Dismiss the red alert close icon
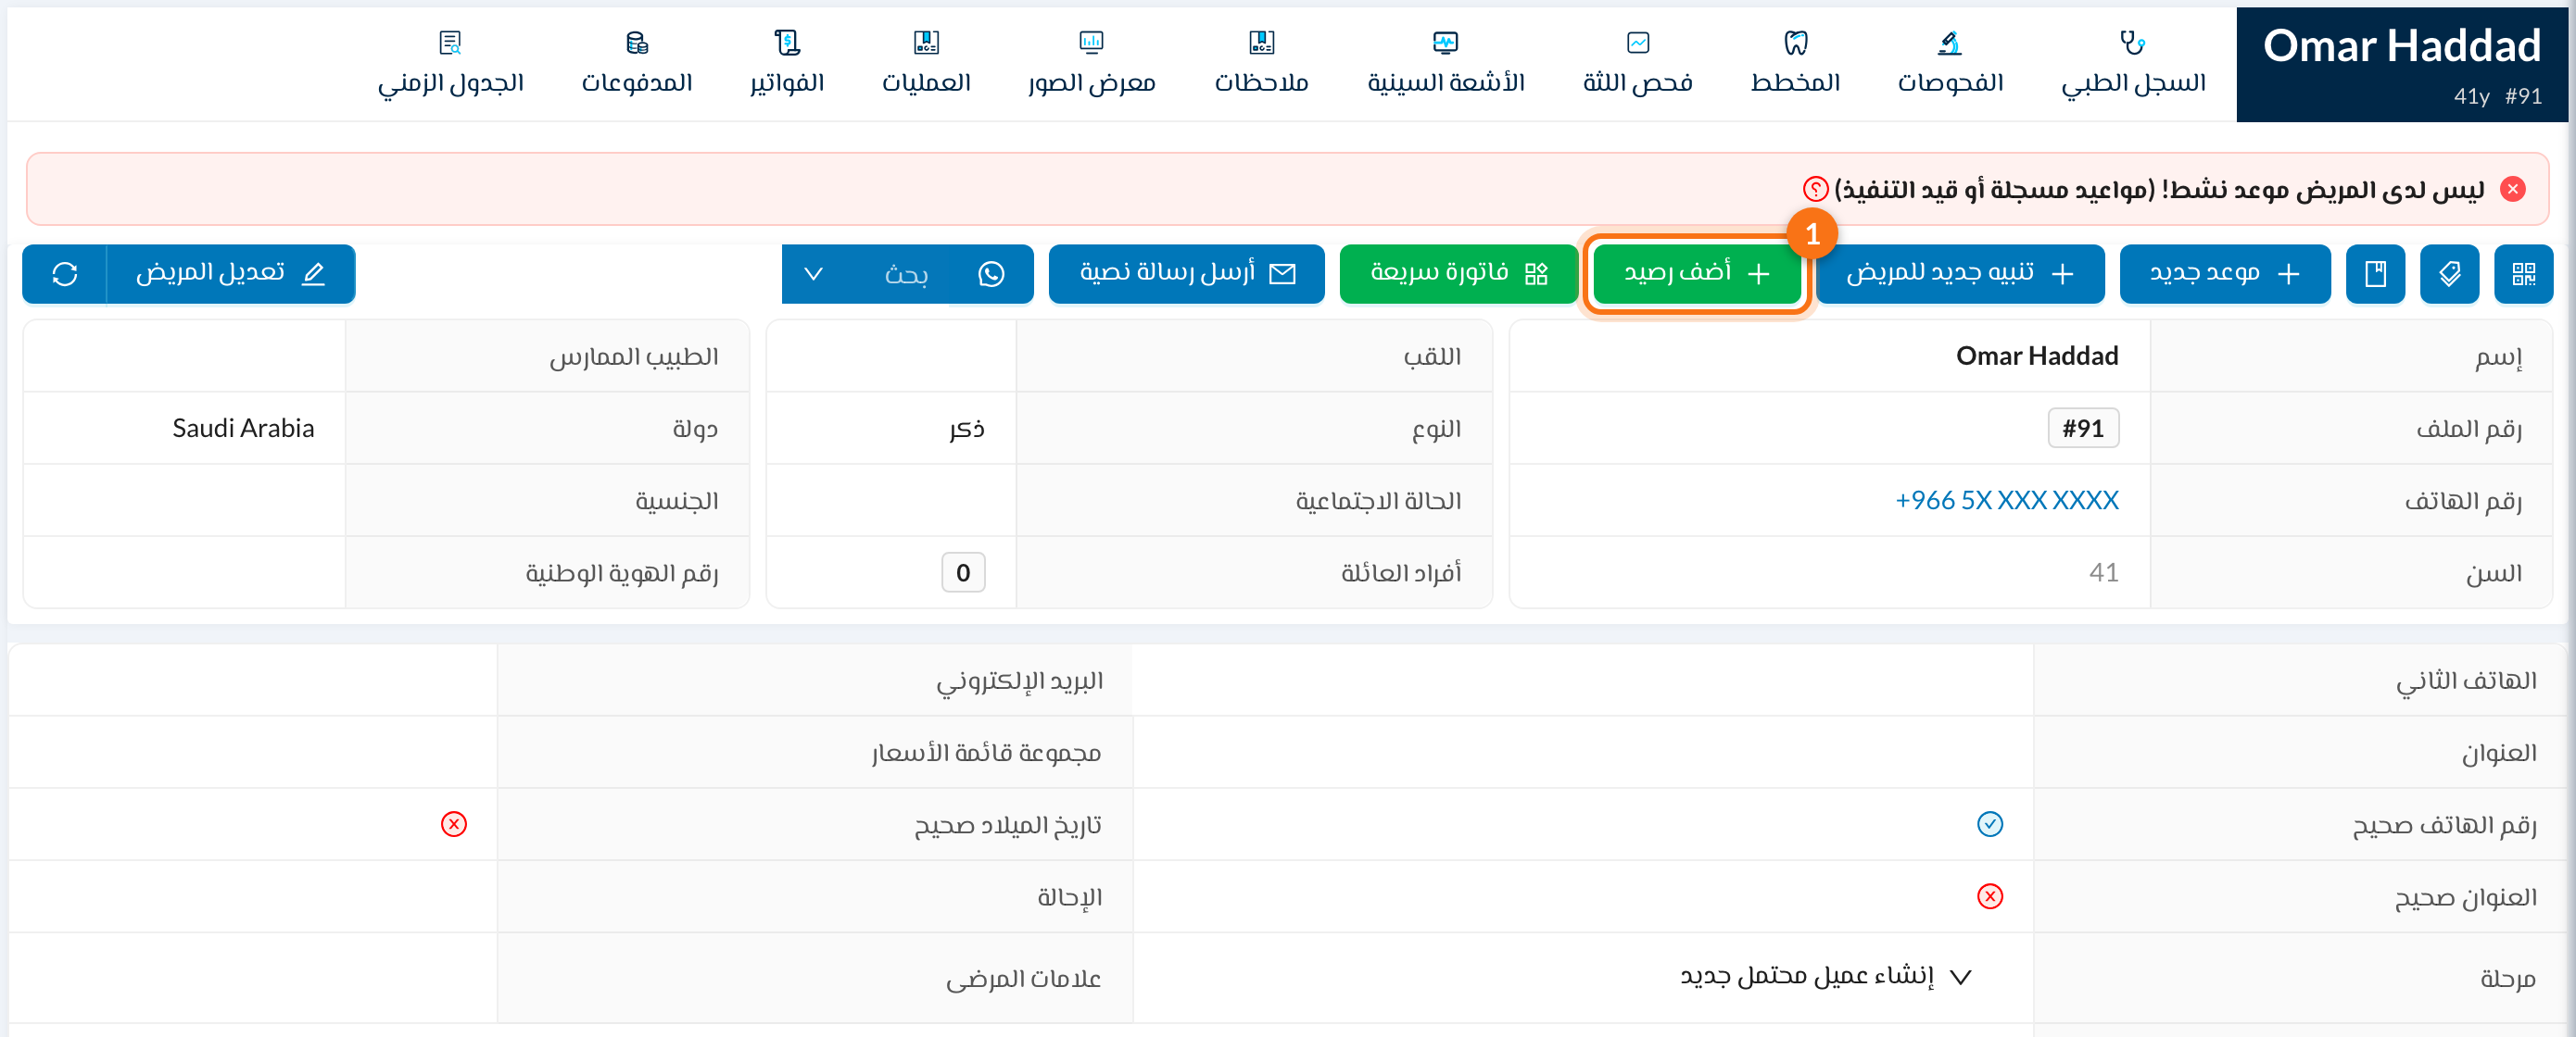Viewport: 2576px width, 1037px height. [x=2513, y=189]
